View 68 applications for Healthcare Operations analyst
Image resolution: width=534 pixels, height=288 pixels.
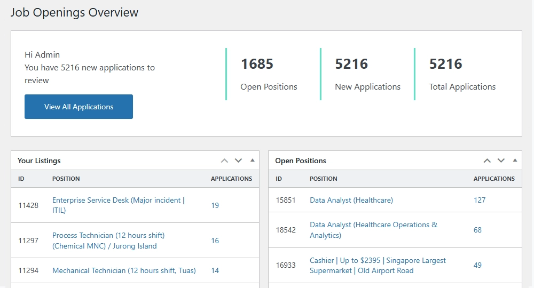click(x=477, y=230)
